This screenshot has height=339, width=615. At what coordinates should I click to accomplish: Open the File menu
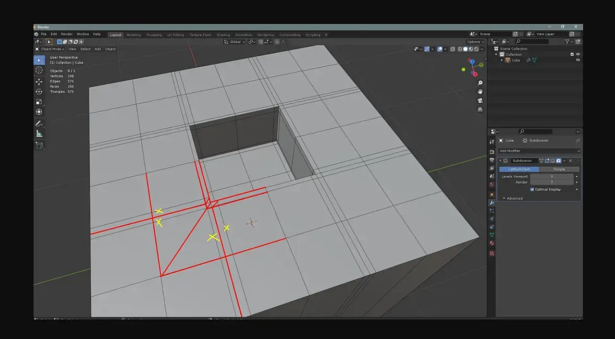(x=44, y=34)
